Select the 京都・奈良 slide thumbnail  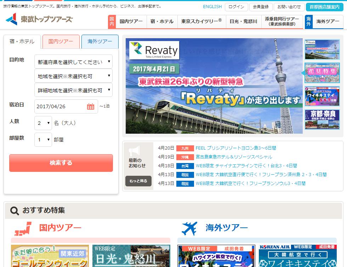322,120
